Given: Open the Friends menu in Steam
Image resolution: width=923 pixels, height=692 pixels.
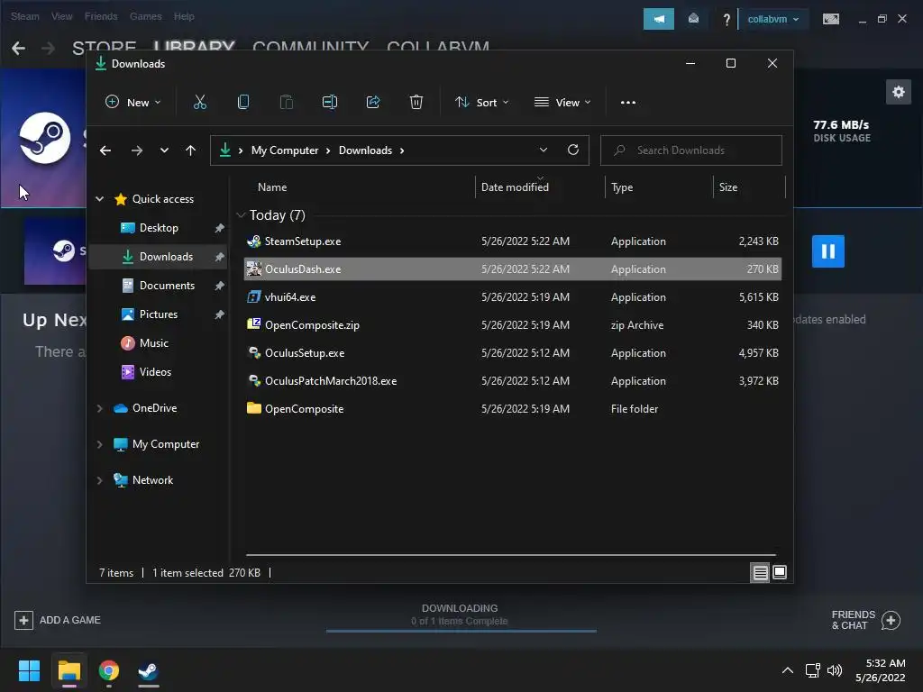Looking at the screenshot, I should [101, 16].
